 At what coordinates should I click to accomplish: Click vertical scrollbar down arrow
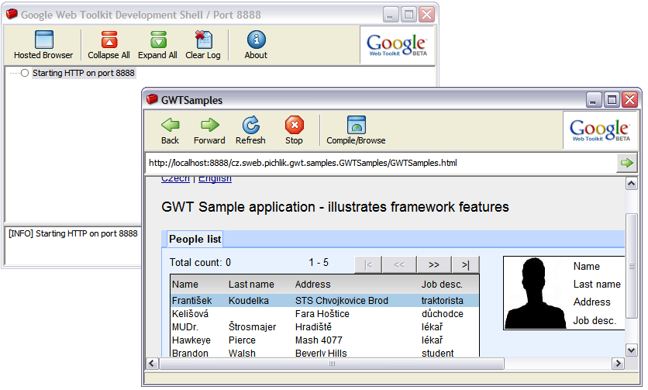[631, 350]
